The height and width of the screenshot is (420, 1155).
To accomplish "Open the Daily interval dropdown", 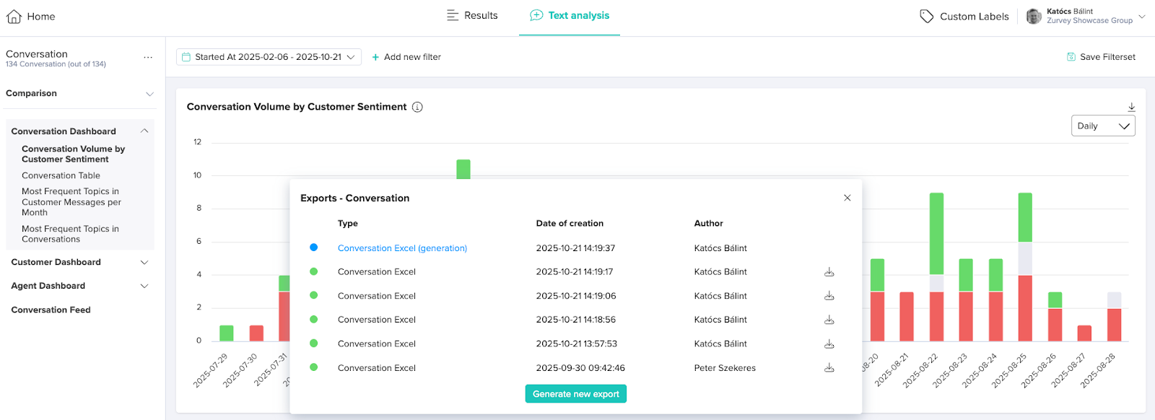I will pyautogui.click(x=1102, y=126).
